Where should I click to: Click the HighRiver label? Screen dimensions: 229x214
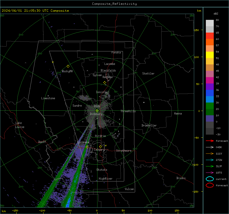click(x=106, y=179)
